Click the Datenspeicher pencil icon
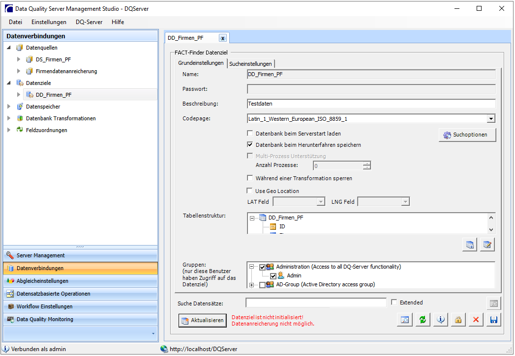 (x=20, y=107)
